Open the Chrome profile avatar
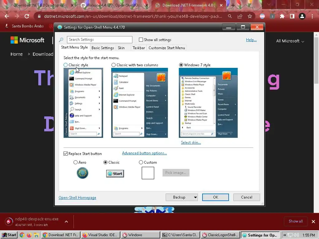Viewport: 319px width, 239px height. coord(302,16)
